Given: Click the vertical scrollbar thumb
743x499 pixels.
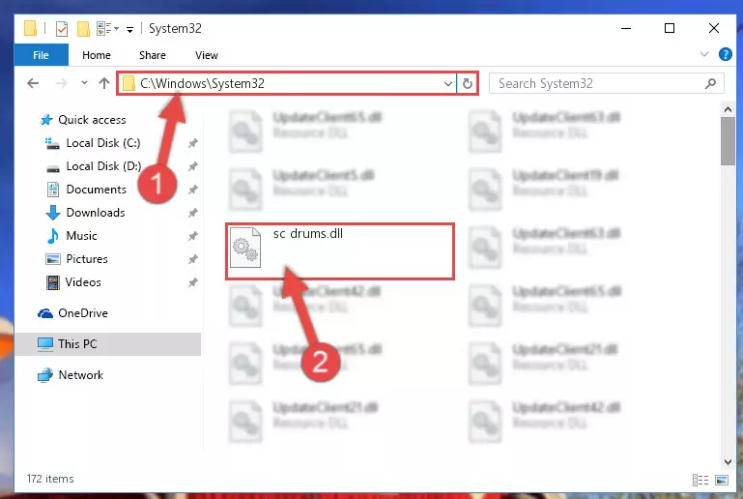Looking at the screenshot, I should click(728, 141).
